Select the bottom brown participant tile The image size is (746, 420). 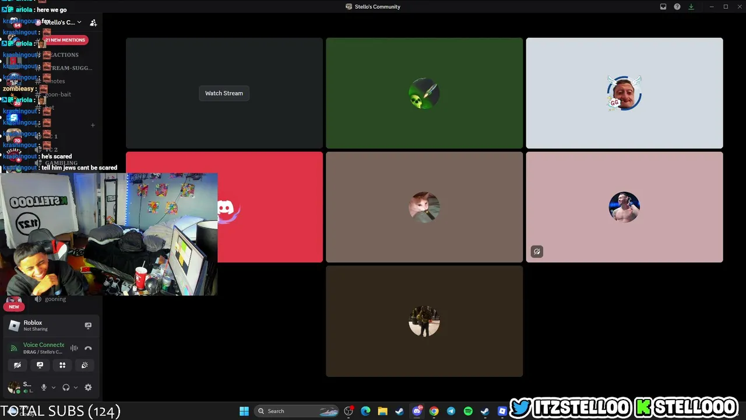pos(424,321)
